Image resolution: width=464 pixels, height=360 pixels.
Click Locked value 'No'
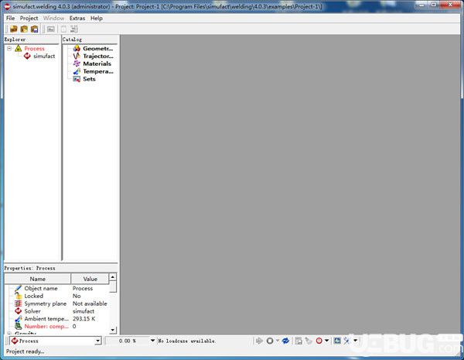point(77,296)
